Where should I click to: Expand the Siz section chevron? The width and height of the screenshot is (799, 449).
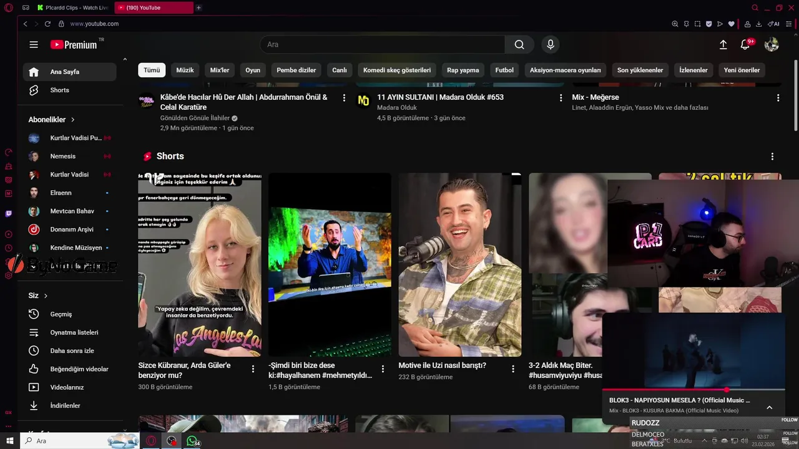pyautogui.click(x=46, y=296)
